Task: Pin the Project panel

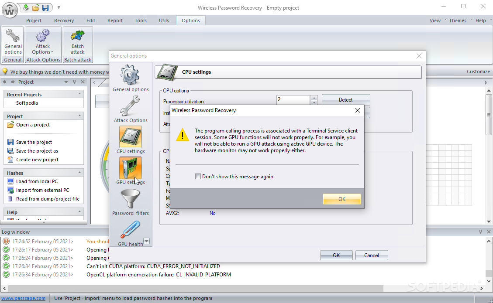Action: tap(75, 82)
